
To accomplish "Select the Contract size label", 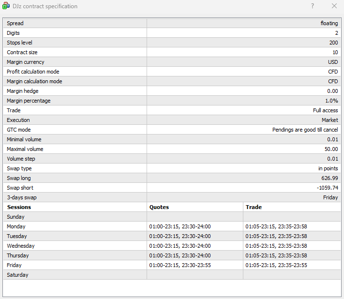I will tap(22, 52).
